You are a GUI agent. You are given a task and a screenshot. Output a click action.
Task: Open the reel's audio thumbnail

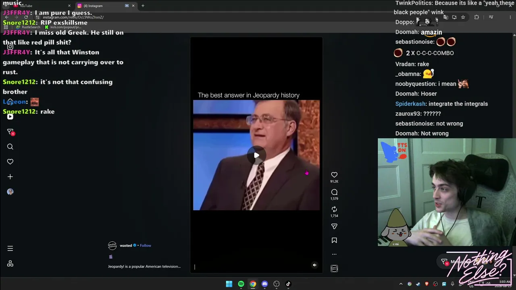pos(334,269)
